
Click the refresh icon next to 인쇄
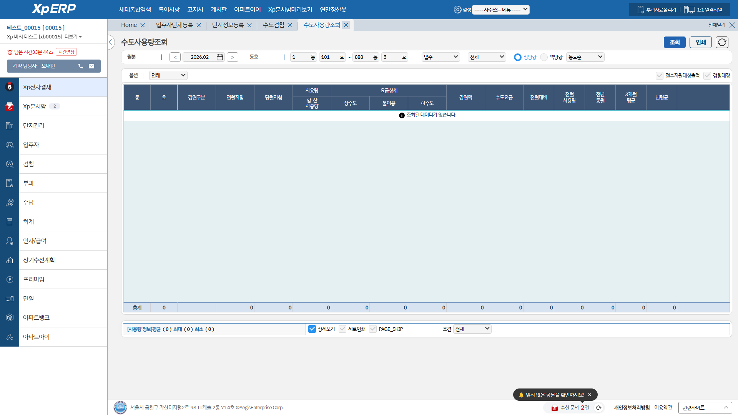[x=722, y=42]
